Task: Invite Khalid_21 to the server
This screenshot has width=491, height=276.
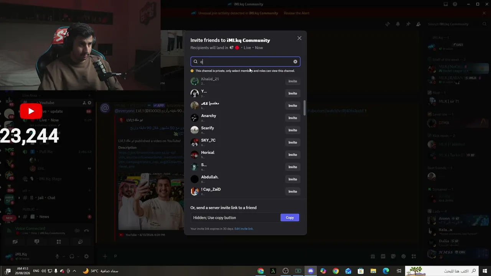Action: pos(293,81)
